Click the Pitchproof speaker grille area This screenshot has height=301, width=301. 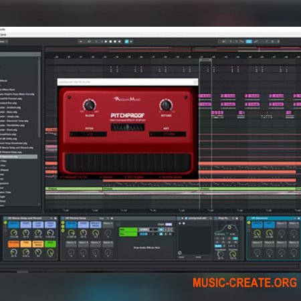coord(128,163)
